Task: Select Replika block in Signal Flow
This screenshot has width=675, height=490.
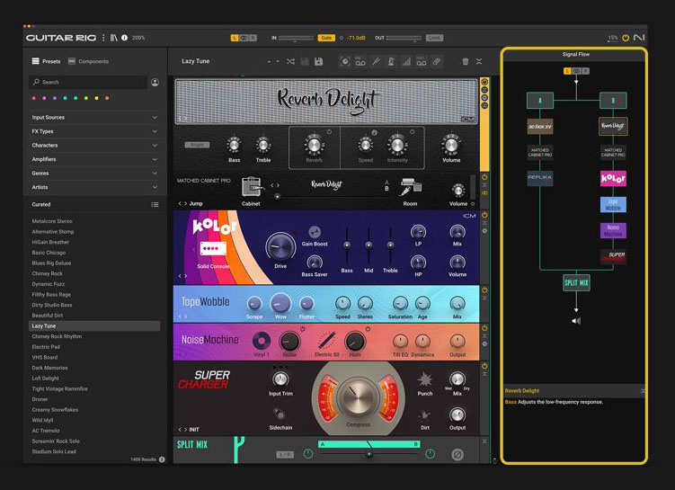Action: pyautogui.click(x=540, y=178)
